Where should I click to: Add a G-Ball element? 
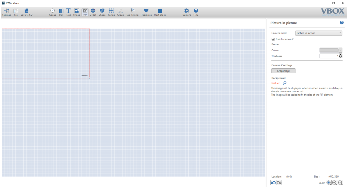(x=93, y=12)
